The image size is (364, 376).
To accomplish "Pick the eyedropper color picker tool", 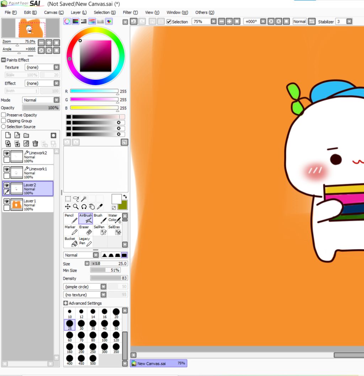I will (100, 207).
